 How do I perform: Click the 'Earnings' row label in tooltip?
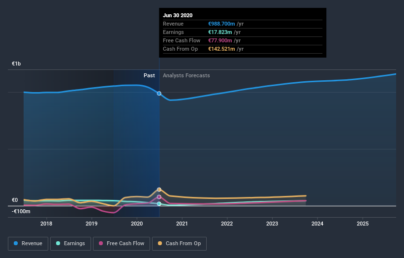pos(173,32)
